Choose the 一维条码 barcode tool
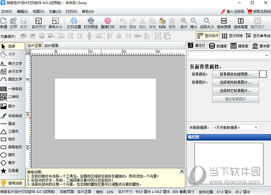The height and width of the screenshot is (195, 271). [x=11, y=89]
